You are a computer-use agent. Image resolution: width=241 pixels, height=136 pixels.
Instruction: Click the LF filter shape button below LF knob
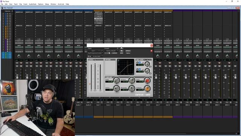tap(150, 74)
